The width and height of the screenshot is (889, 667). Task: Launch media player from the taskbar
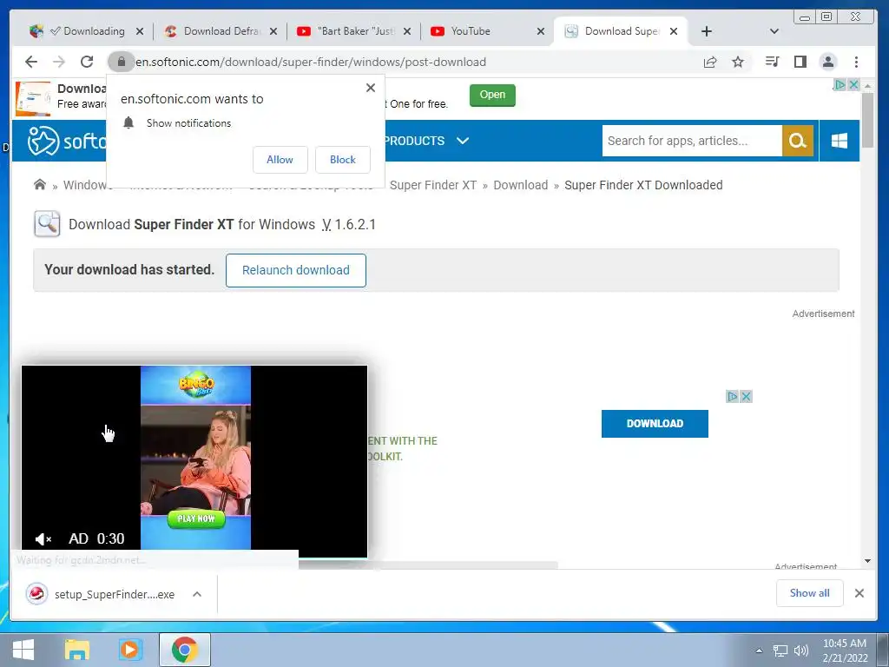pos(130,650)
